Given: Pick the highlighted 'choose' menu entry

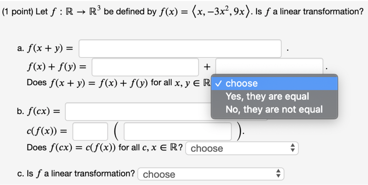Looking at the screenshot, I should pos(241,84).
